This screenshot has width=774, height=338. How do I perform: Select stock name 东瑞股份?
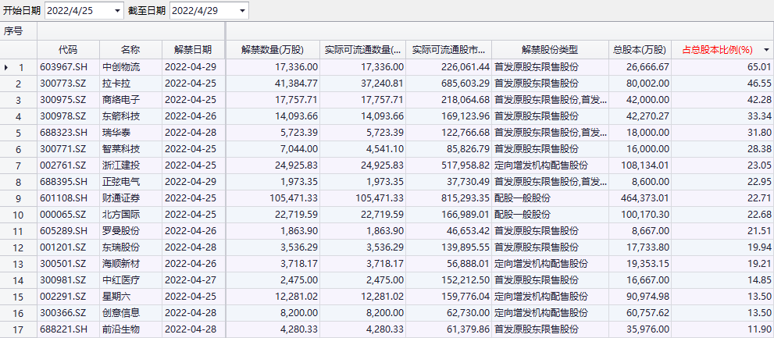pos(121,247)
